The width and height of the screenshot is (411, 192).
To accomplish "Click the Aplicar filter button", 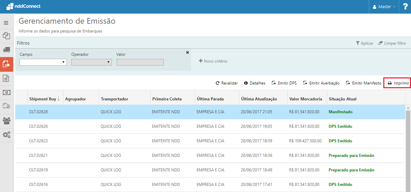I will tap(364, 43).
